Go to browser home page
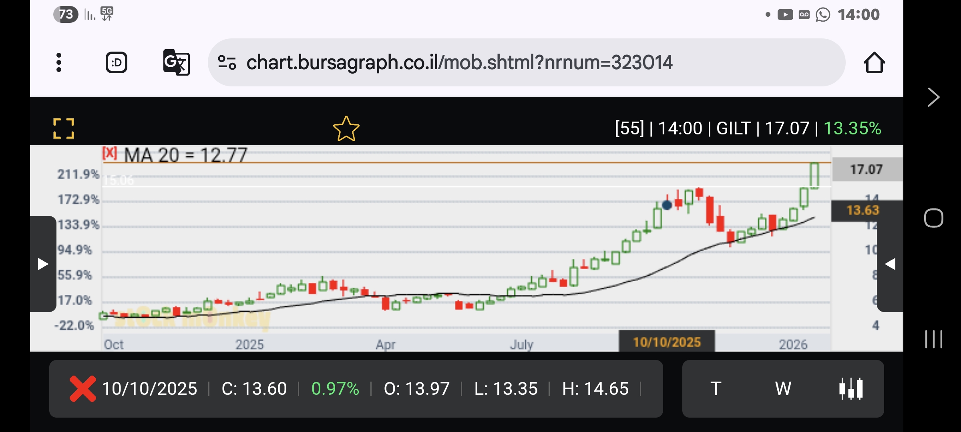Image resolution: width=961 pixels, height=432 pixels. 874,63
